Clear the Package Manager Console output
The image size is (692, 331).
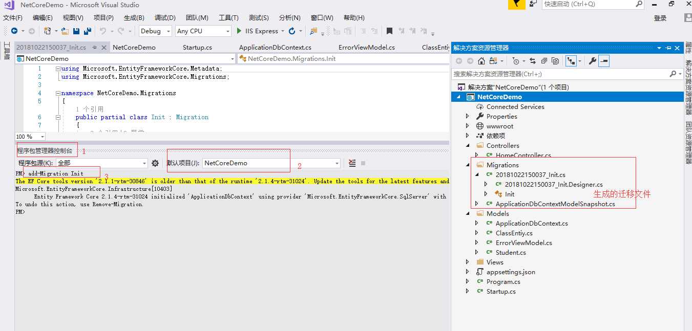[x=352, y=163]
